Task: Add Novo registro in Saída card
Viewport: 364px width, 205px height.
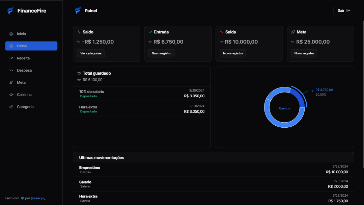Action: click(233, 53)
